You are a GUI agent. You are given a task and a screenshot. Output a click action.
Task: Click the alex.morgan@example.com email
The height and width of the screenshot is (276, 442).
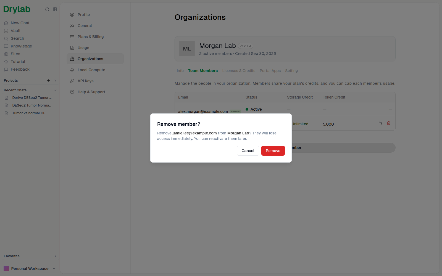click(203, 112)
